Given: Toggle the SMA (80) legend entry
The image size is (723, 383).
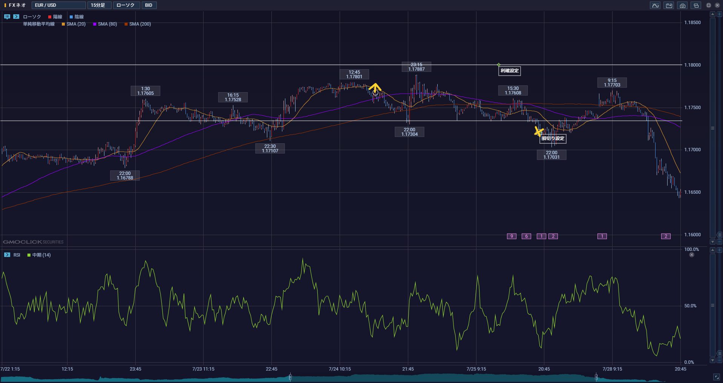Looking at the screenshot, I should coord(105,24).
